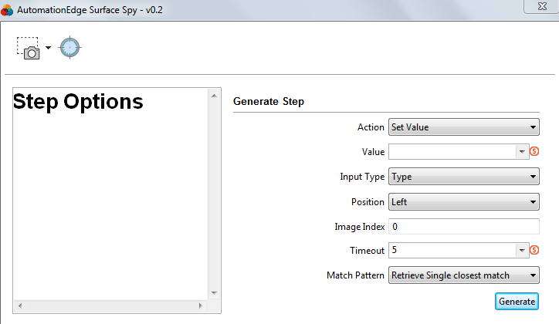This screenshot has height=324, width=559.
Task: Open the capture options dropdown arrow
Action: 48,47
